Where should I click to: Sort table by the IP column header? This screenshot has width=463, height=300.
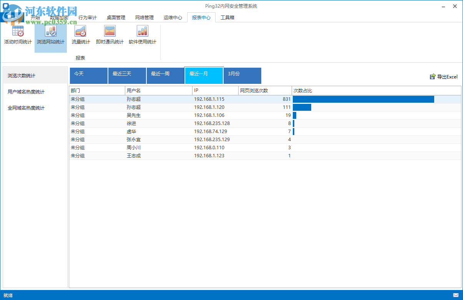(x=215, y=90)
